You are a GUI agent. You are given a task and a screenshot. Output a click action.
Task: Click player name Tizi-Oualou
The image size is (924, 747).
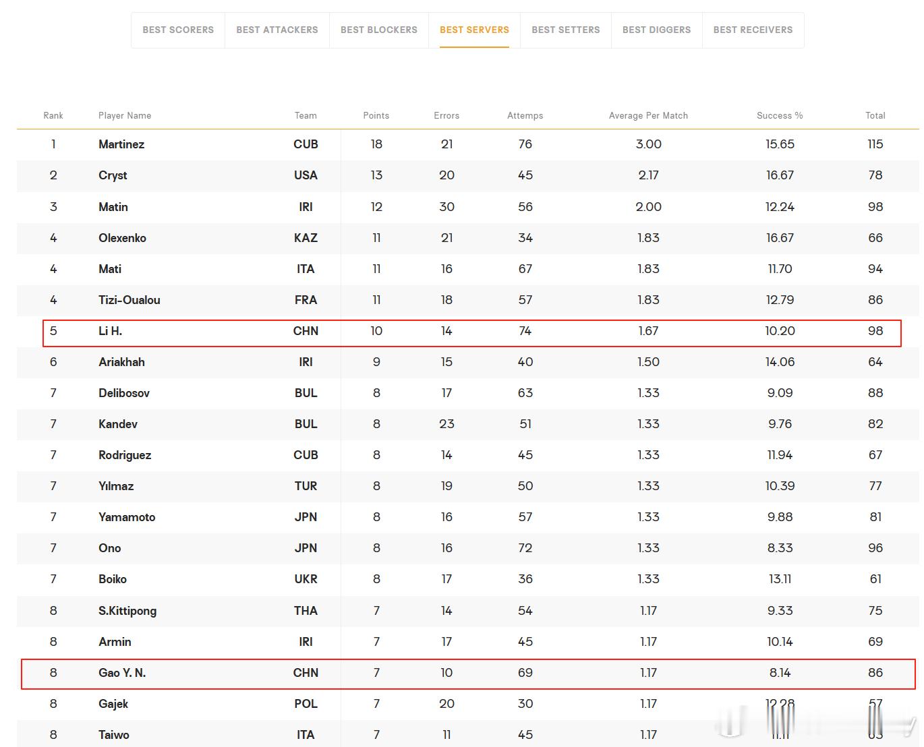(x=129, y=300)
